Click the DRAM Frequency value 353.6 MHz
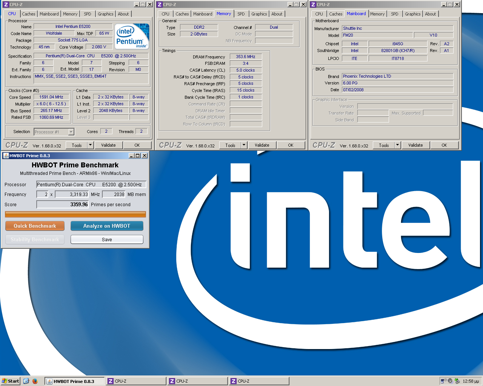Viewport: 483px width, 386px height. pyautogui.click(x=246, y=57)
